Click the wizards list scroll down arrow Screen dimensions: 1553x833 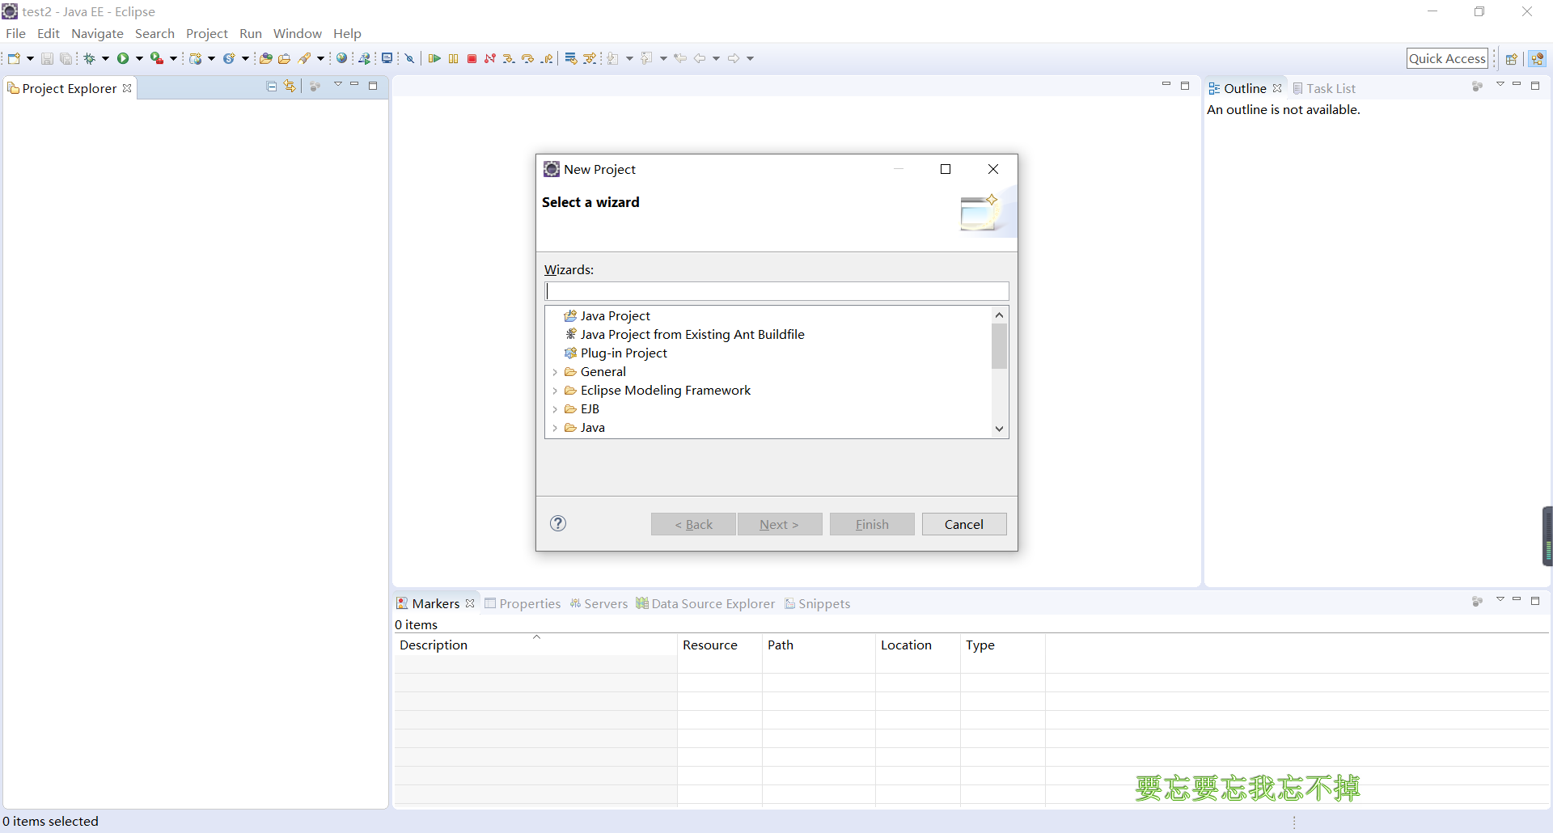pyautogui.click(x=1000, y=429)
